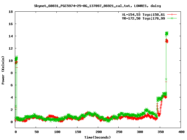Click the green data cluster near 14.5 Kelvin
This screenshot has height=140, width=187.
(167, 34)
